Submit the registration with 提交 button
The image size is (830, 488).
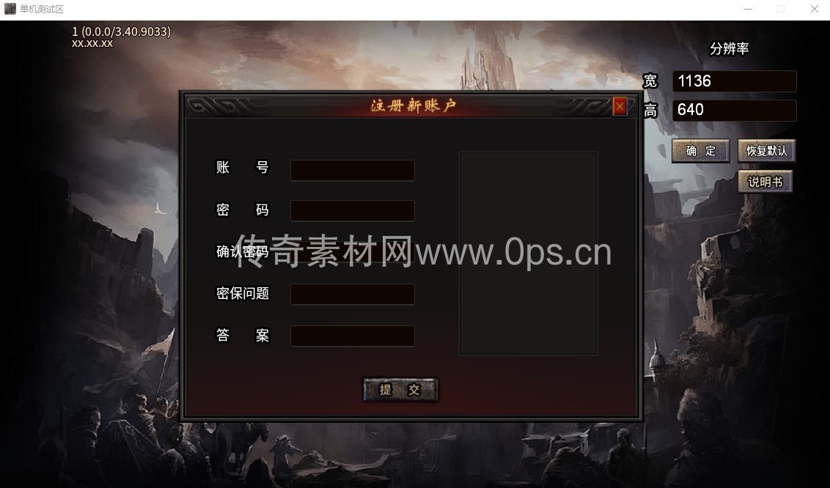400,390
